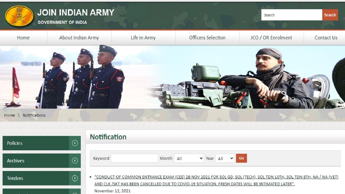Image resolution: width=345 pixels, height=194 pixels.
Task: Click the circular arrow icon beside Policies
Action: [74, 143]
